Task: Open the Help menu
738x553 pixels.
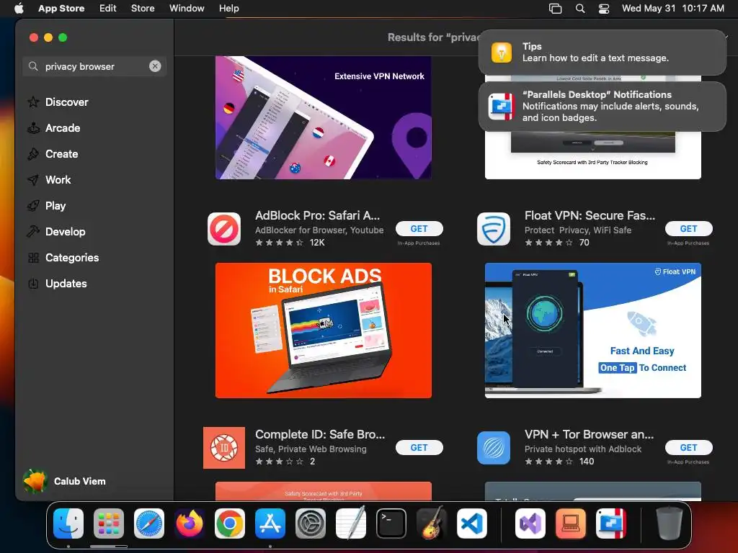Action: coord(228,9)
